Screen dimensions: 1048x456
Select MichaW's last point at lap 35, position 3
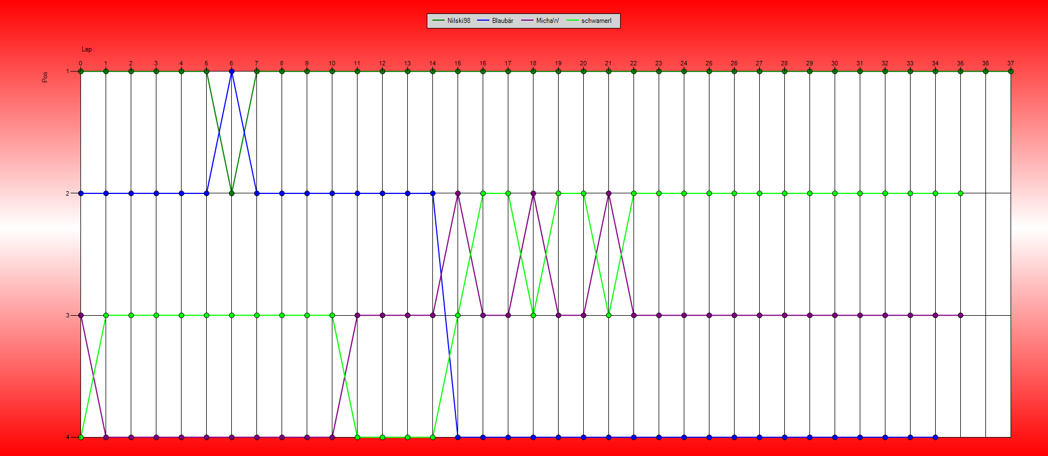(960, 315)
